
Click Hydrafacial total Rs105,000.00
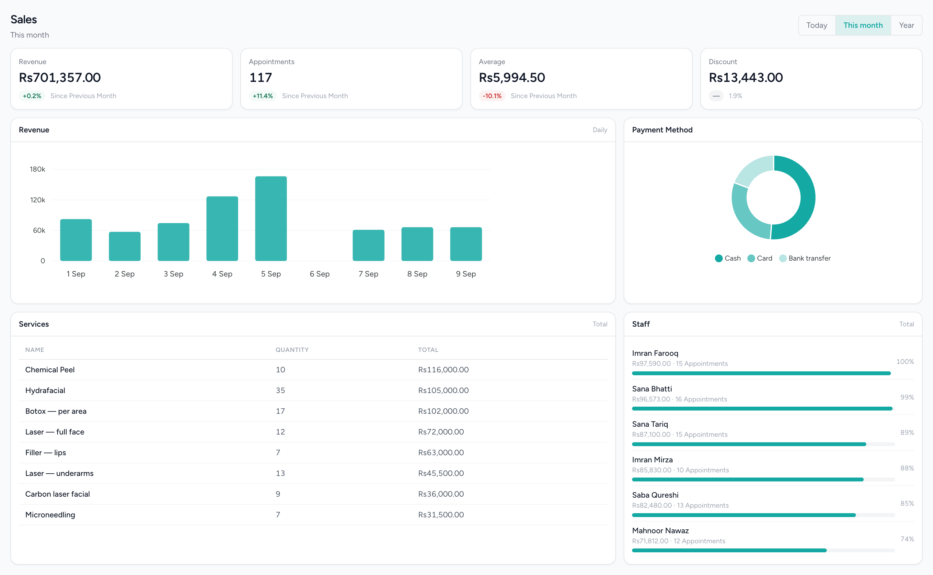tap(443, 390)
